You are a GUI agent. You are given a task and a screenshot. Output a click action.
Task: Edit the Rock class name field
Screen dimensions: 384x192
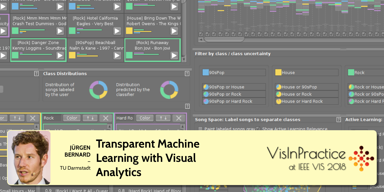[x=52, y=118]
